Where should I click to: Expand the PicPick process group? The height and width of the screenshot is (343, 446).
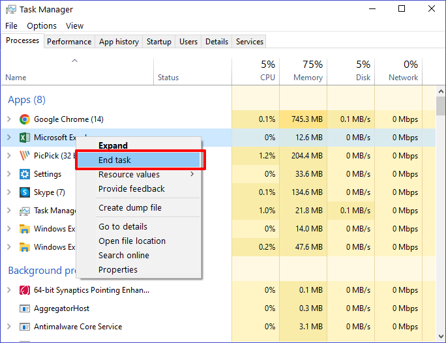tap(9, 156)
